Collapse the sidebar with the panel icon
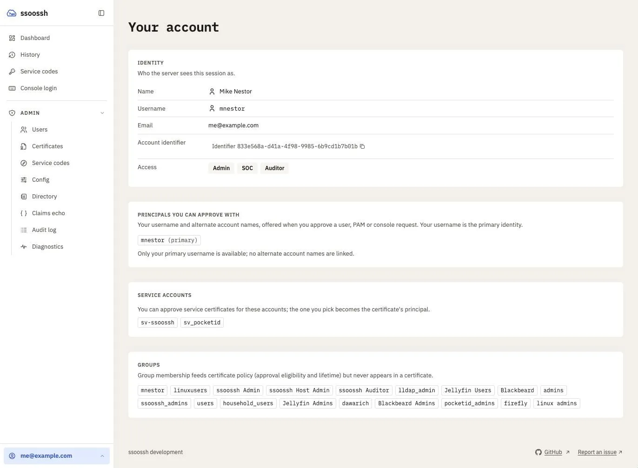Image resolution: width=638 pixels, height=468 pixels. pos(101,13)
